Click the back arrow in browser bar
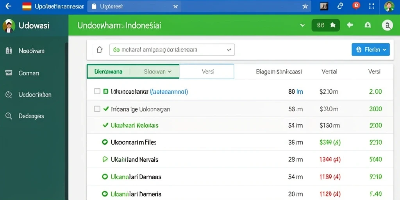Image resolution: width=400 pixels, height=200 pixels. point(8,6)
